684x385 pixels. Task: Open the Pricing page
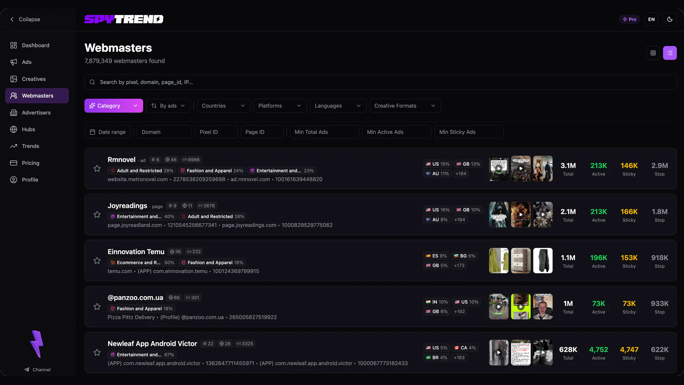(37, 163)
